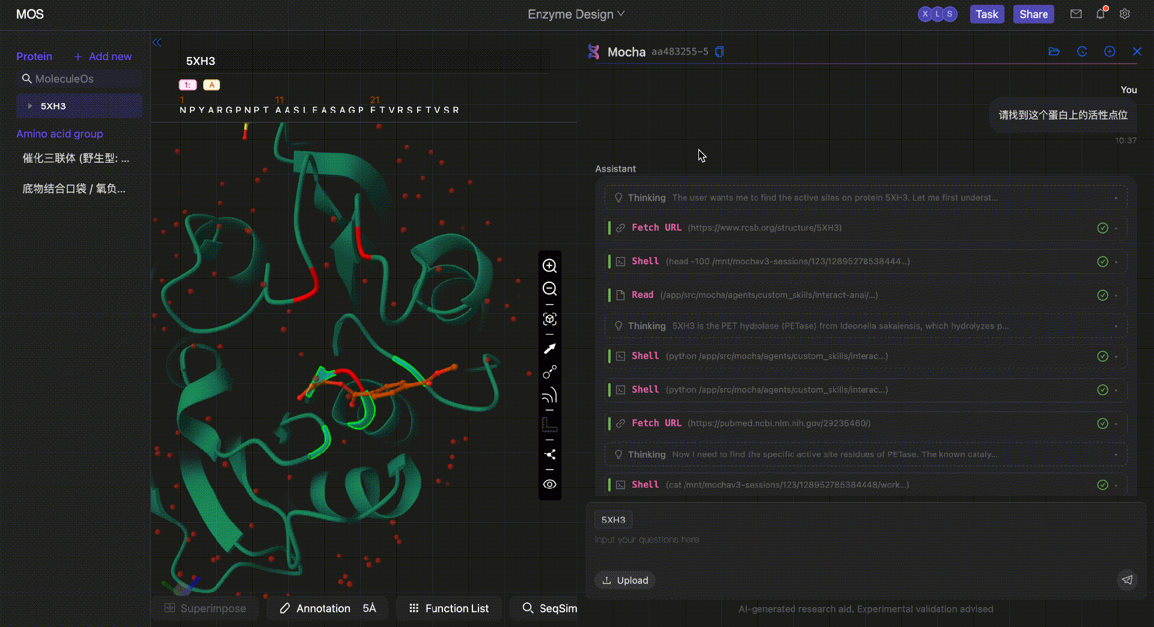Viewport: 1154px width, 627px height.
Task: Click MOS logo in top bar
Action: 29,14
